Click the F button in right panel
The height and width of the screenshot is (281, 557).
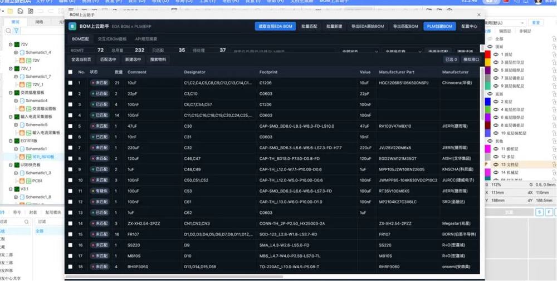(549, 212)
